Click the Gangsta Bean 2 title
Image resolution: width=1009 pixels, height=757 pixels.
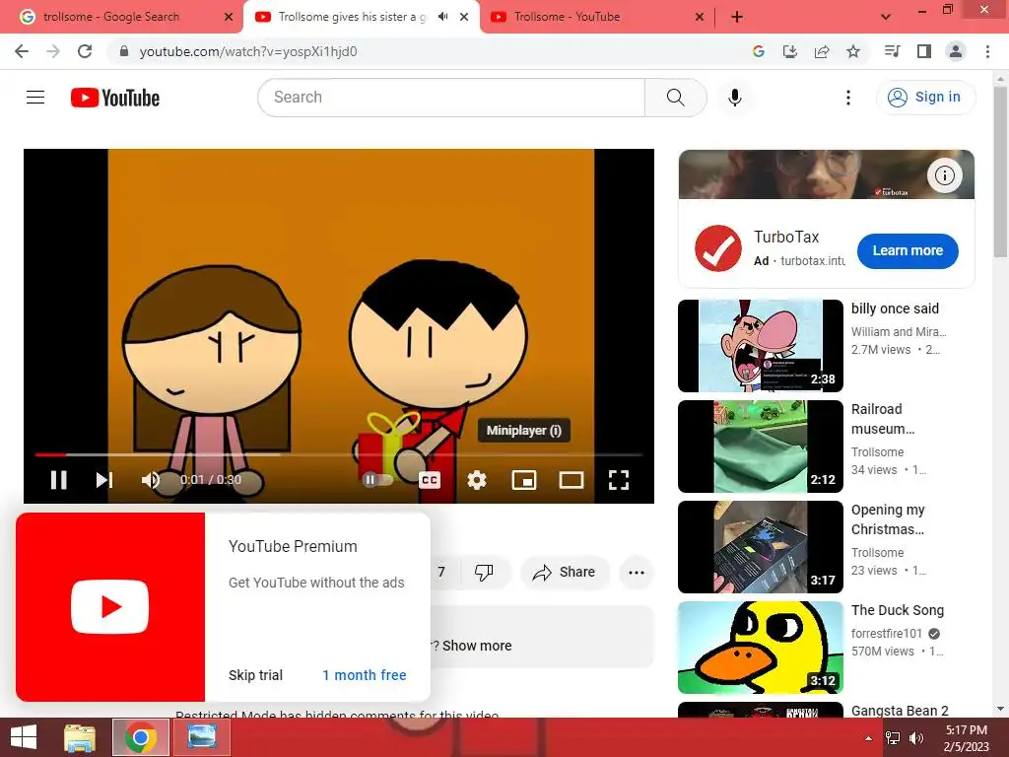coord(900,710)
